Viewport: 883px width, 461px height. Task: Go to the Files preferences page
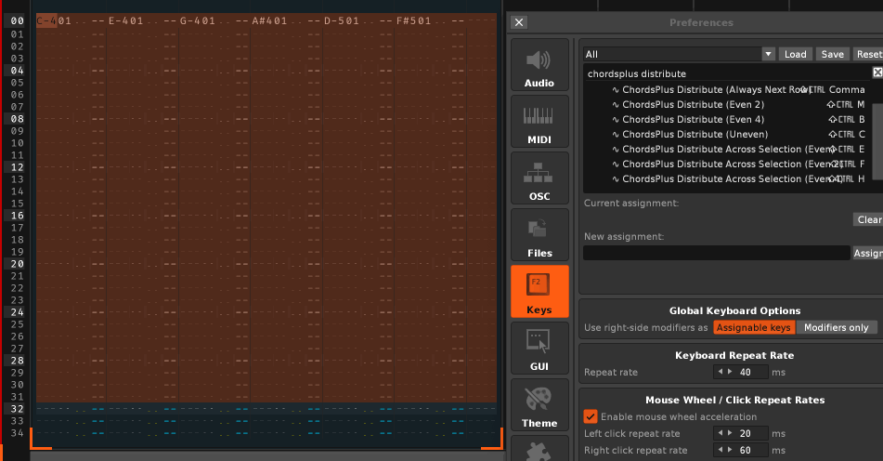pos(539,236)
